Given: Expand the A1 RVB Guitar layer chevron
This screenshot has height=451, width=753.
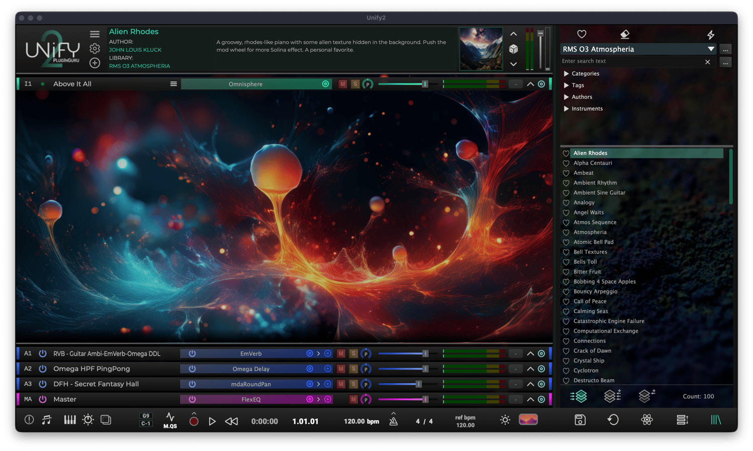Looking at the screenshot, I should 530,354.
